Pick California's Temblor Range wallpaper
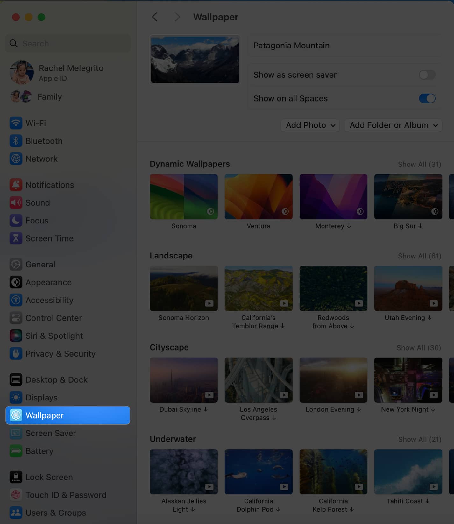This screenshot has height=524, width=454. [x=259, y=288]
